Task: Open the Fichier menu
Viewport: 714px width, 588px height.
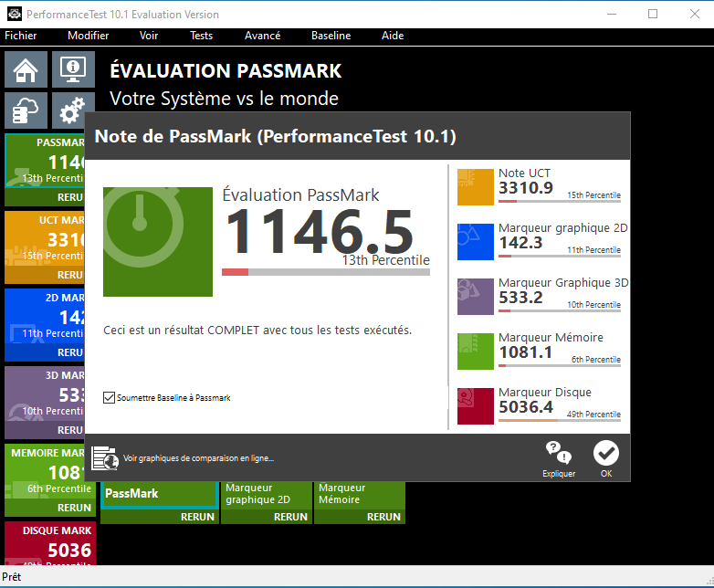Action: (20, 36)
